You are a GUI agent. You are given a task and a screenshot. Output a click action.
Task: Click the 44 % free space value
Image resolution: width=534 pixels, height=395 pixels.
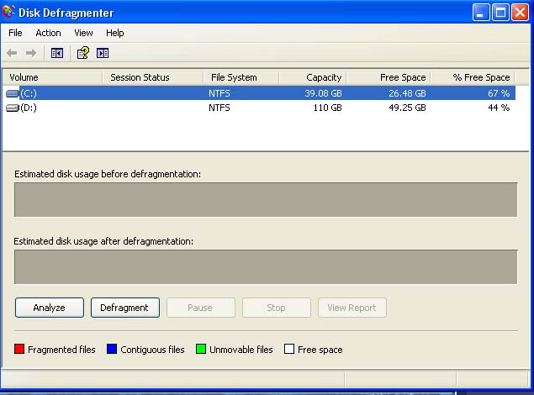pos(499,108)
